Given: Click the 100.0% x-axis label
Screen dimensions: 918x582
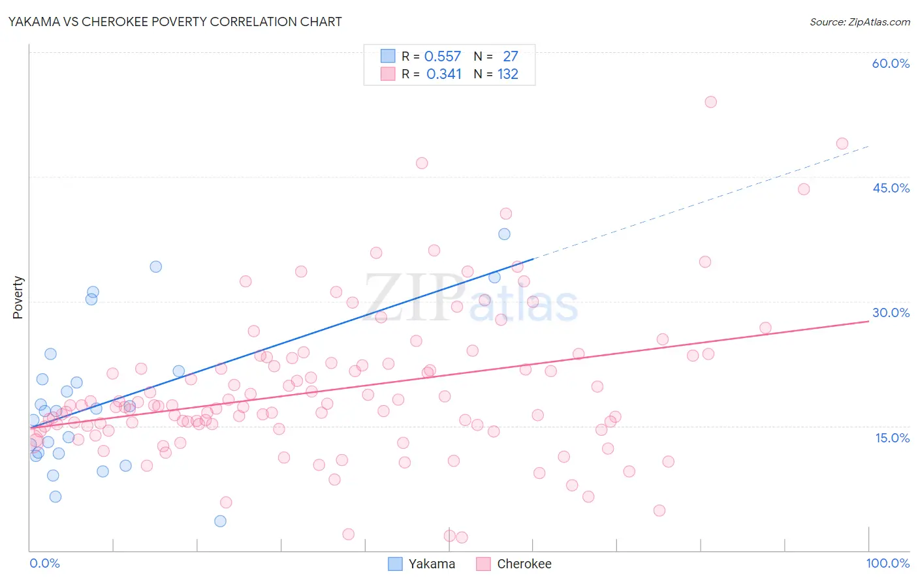Looking at the screenshot, I should pos(888,563).
